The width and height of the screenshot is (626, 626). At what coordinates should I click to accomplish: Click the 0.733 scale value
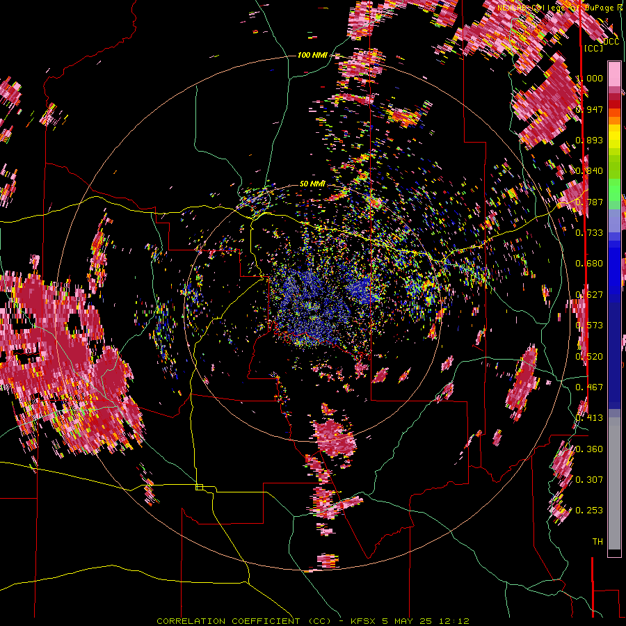click(589, 233)
